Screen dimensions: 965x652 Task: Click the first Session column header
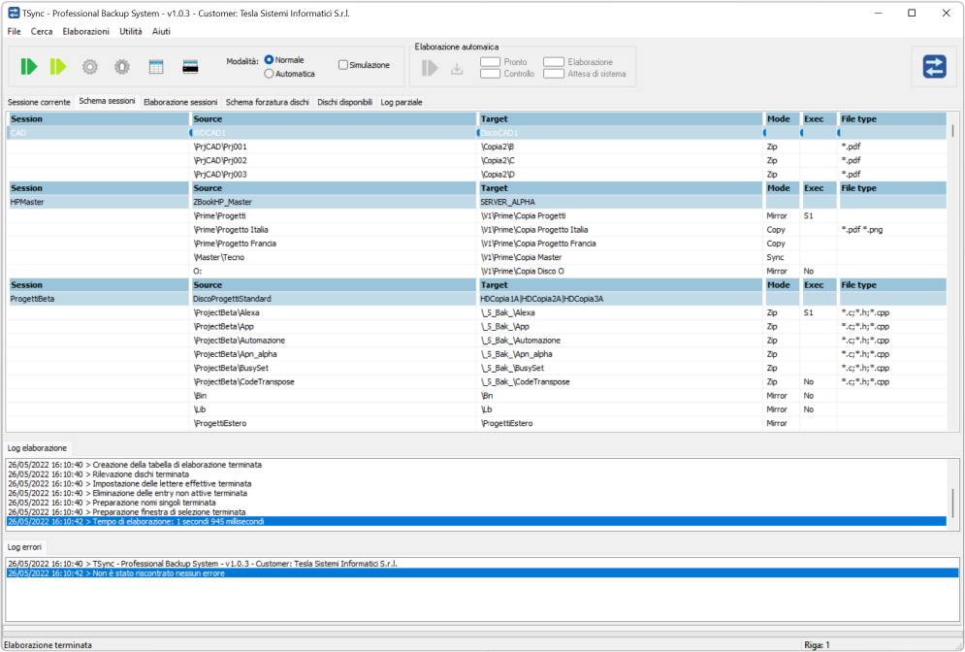tap(99, 118)
